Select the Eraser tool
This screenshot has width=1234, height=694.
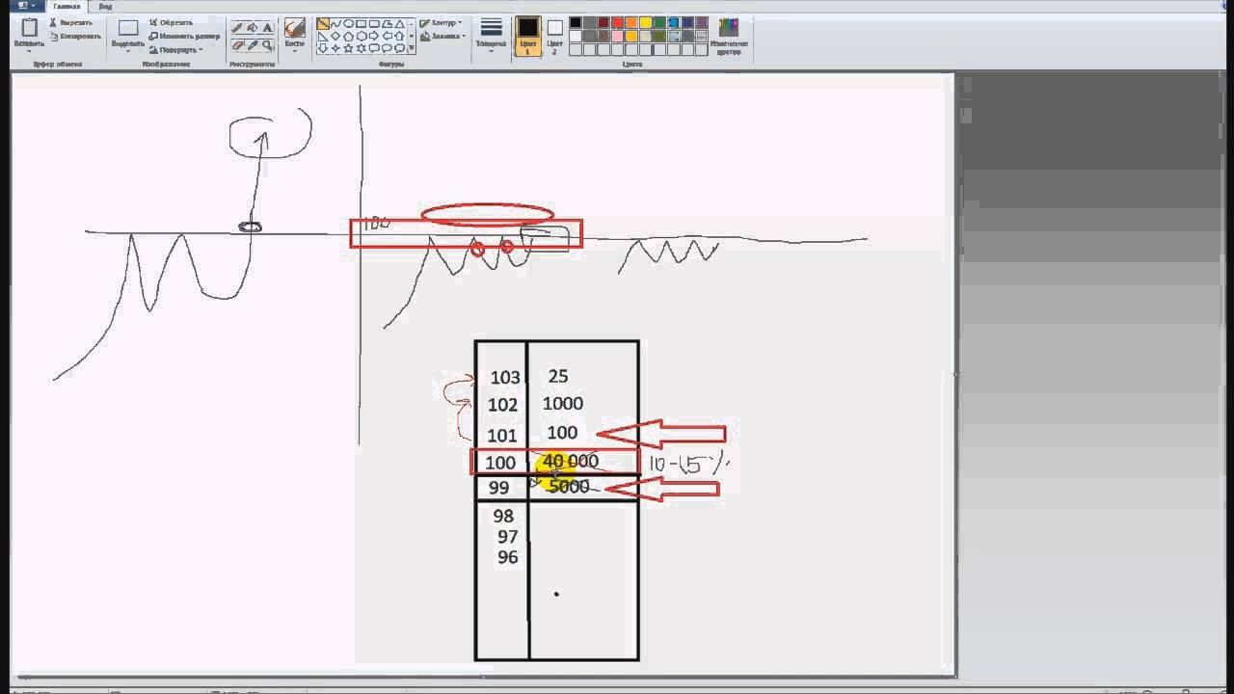coord(237,45)
